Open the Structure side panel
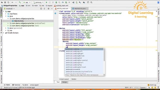 pos(1,41)
